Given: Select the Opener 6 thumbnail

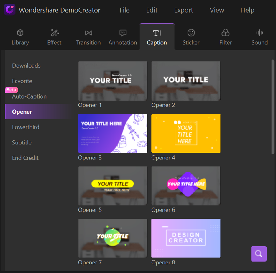Looking at the screenshot, I should coord(186,186).
